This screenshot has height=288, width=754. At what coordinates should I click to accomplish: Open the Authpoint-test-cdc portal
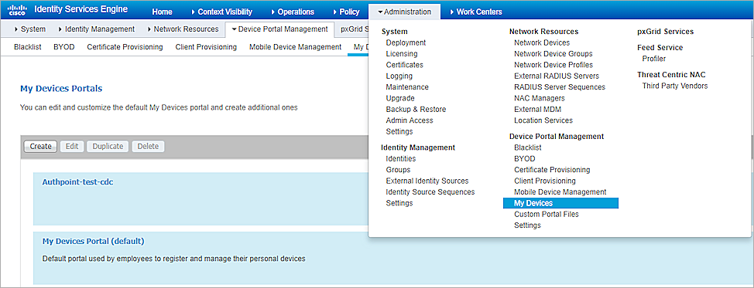click(78, 182)
